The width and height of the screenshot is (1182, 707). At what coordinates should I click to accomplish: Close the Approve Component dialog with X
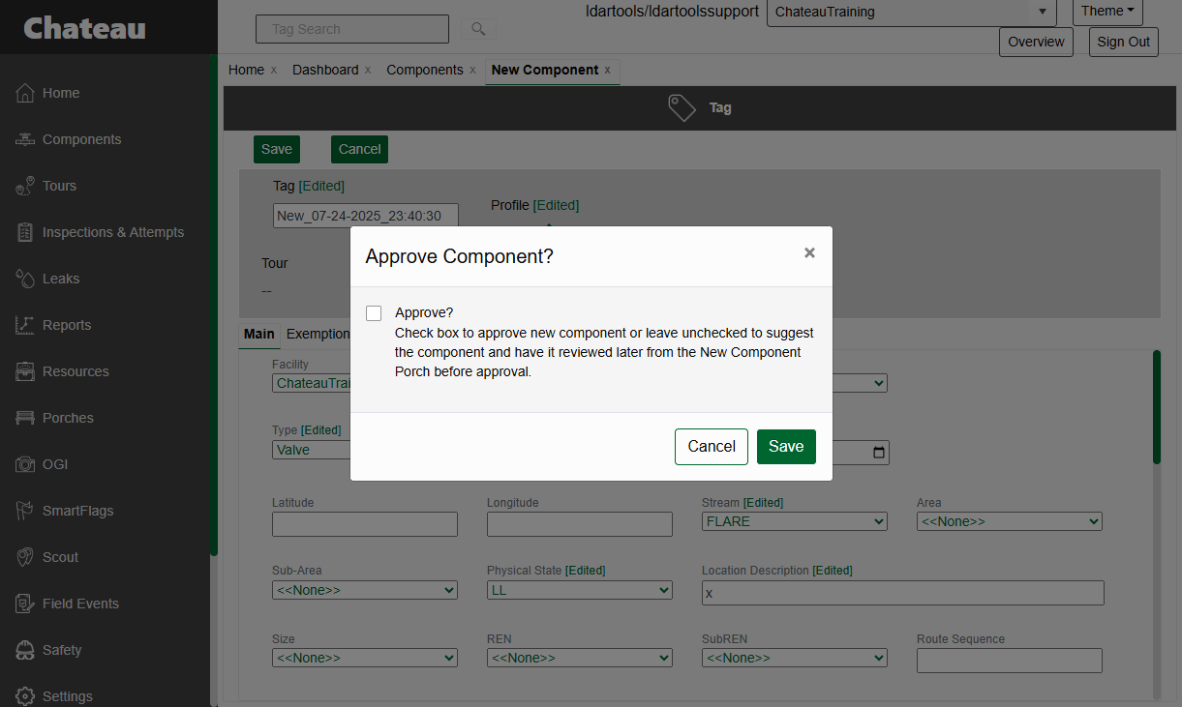pyautogui.click(x=809, y=253)
